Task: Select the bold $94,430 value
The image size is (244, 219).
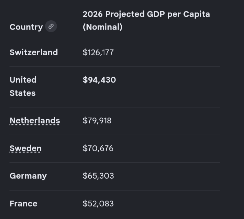Action: coord(99,80)
